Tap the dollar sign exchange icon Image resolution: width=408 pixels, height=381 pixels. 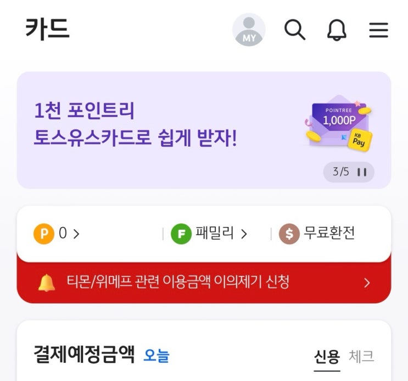[289, 234]
